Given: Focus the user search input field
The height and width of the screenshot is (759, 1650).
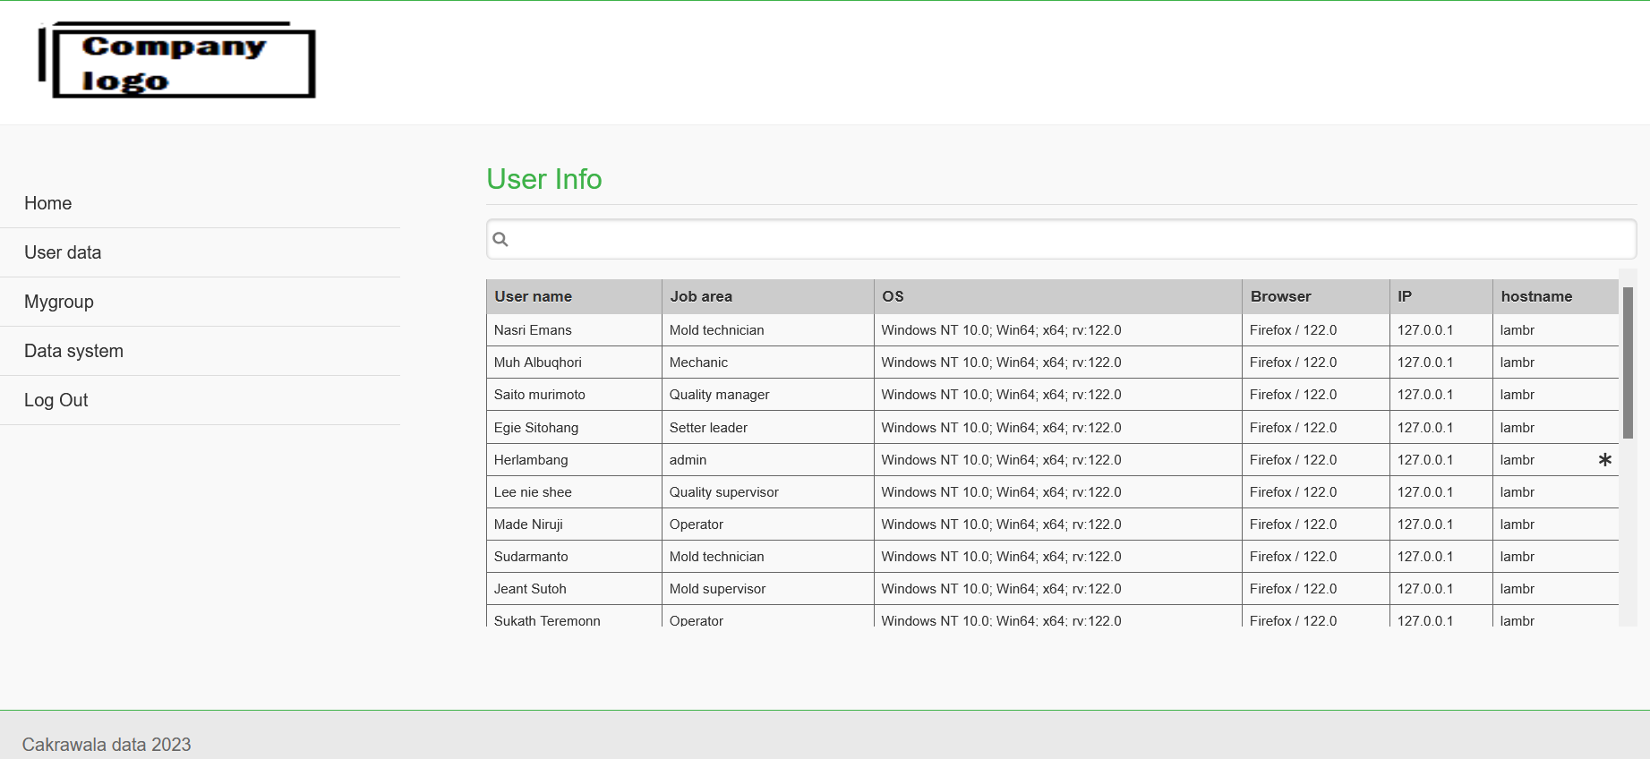Looking at the screenshot, I should click(x=1065, y=239).
